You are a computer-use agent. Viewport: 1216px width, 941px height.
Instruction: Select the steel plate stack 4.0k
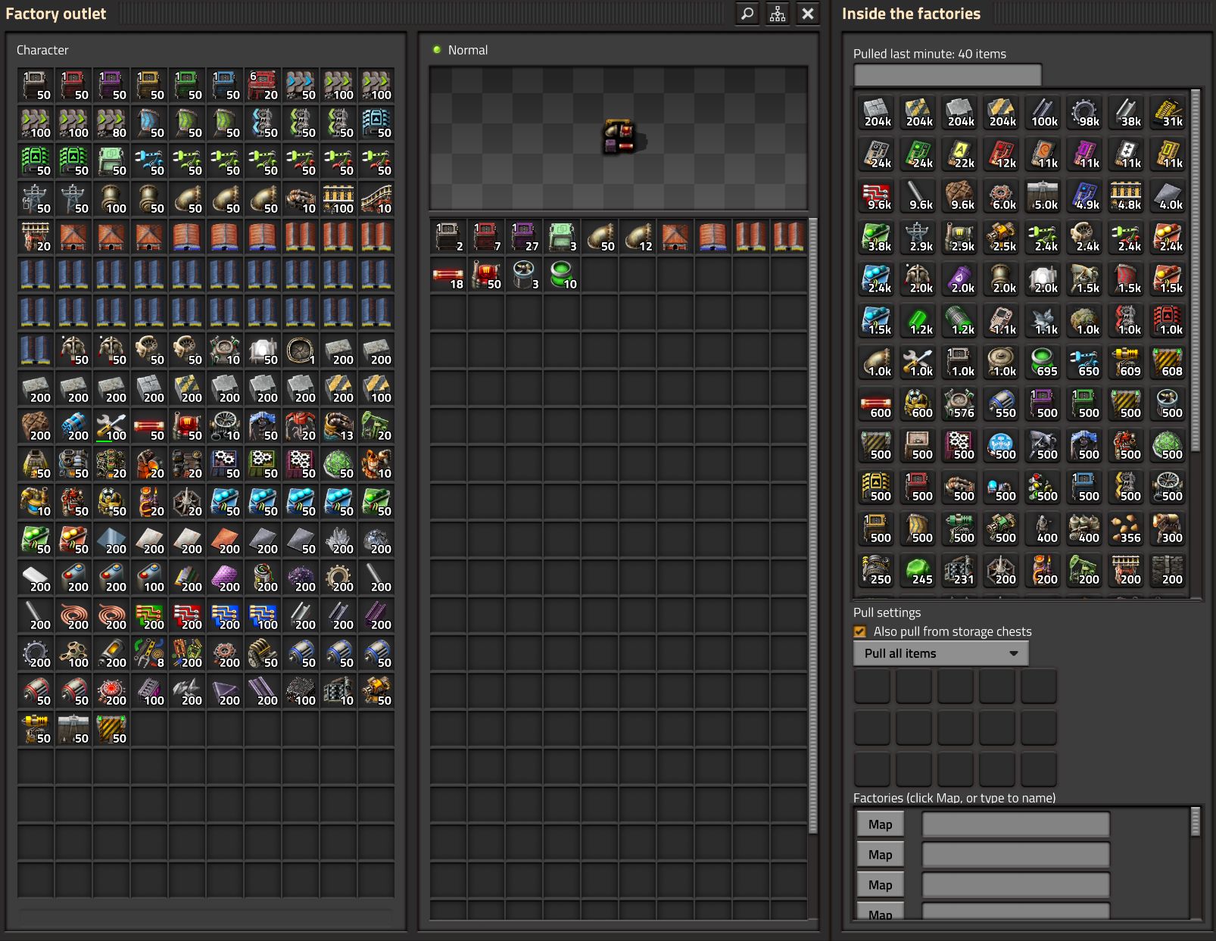pyautogui.click(x=1168, y=195)
